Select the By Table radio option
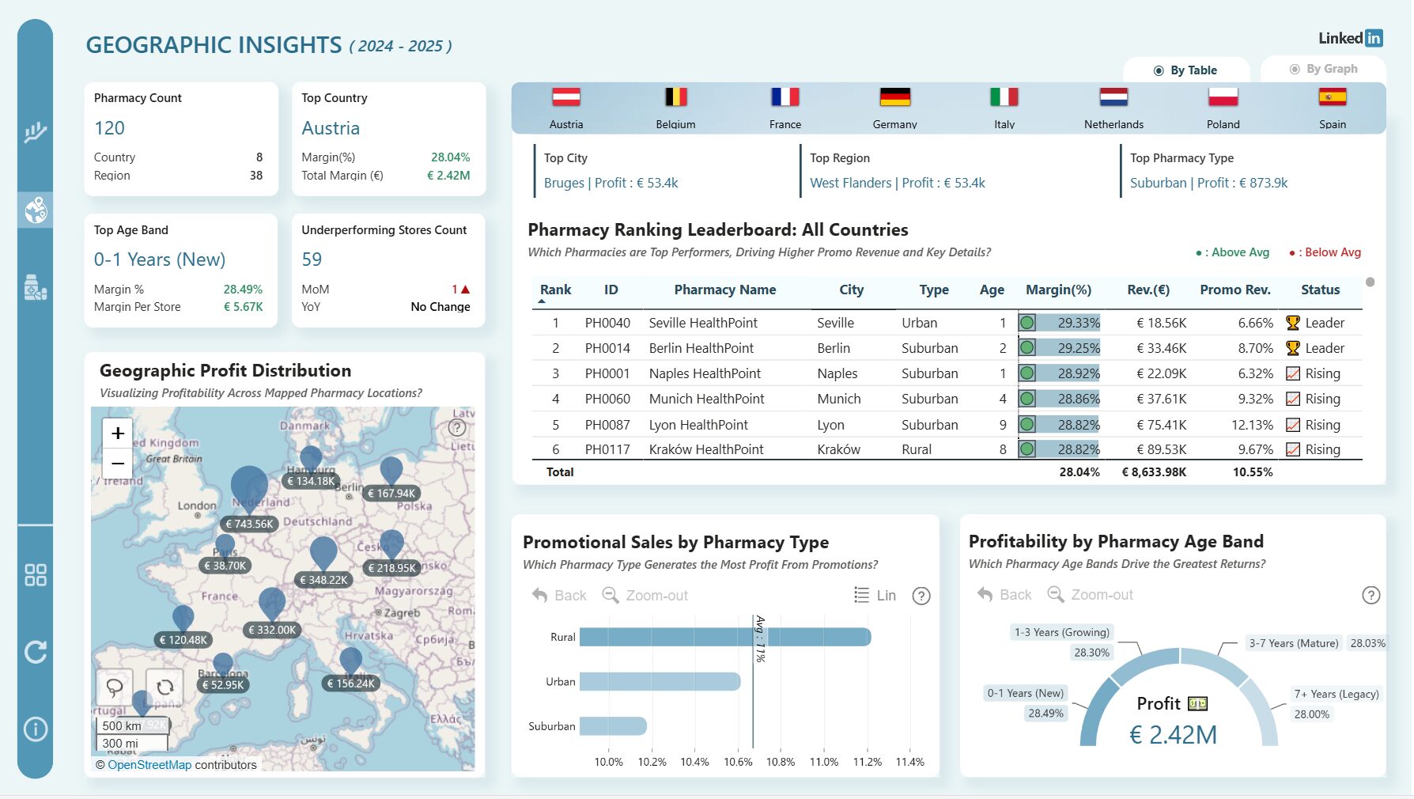1414x799 pixels. [1185, 70]
